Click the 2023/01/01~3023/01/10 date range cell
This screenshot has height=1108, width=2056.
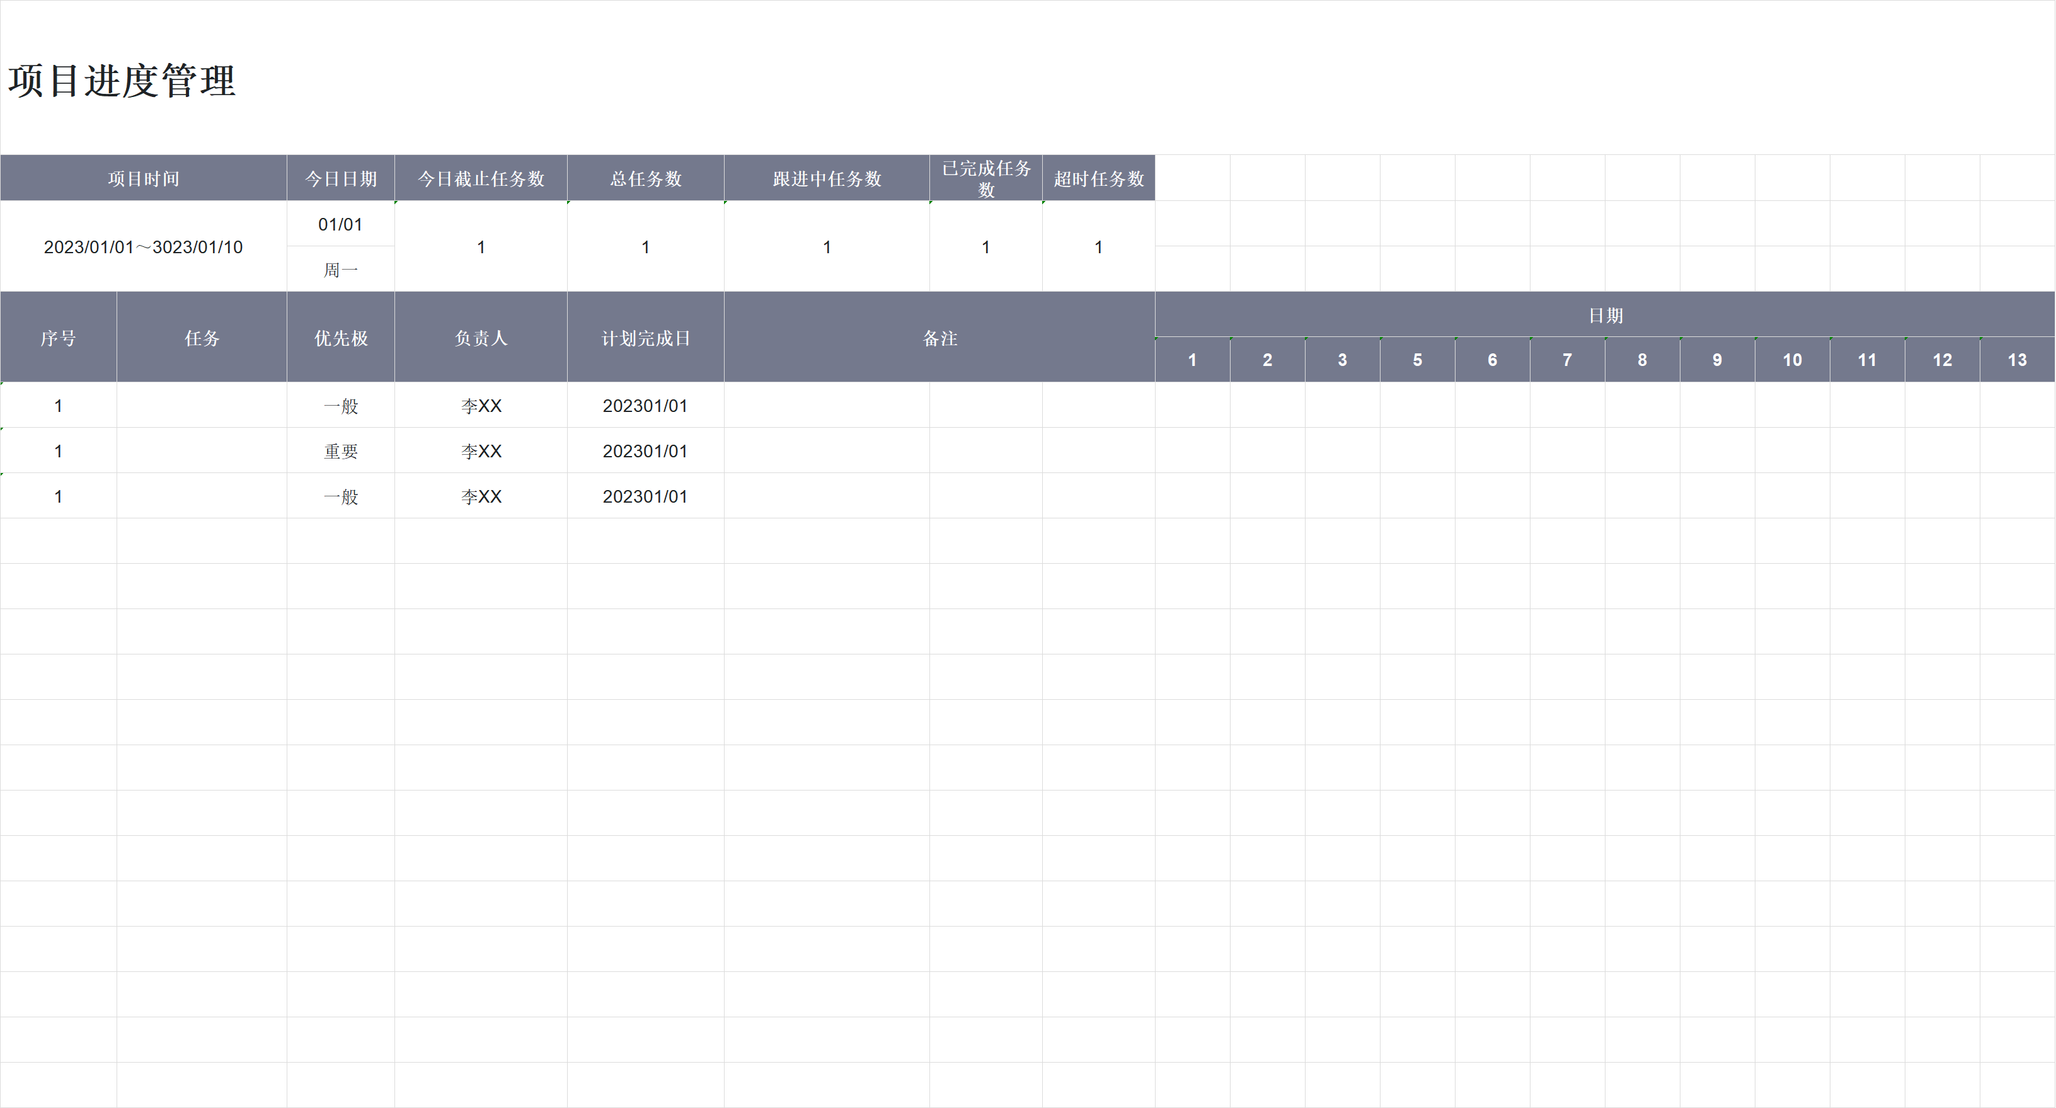(144, 248)
